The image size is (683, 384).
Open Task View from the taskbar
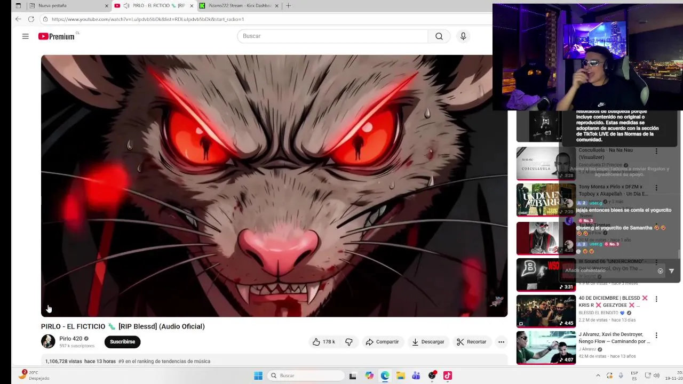pos(353,375)
